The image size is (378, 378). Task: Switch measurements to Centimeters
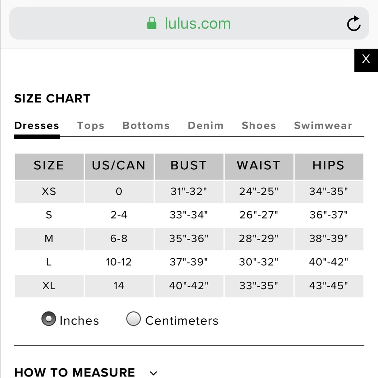tap(133, 319)
